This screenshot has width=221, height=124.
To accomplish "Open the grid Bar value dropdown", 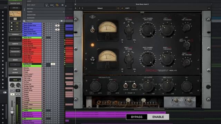I will (x=47, y=5).
